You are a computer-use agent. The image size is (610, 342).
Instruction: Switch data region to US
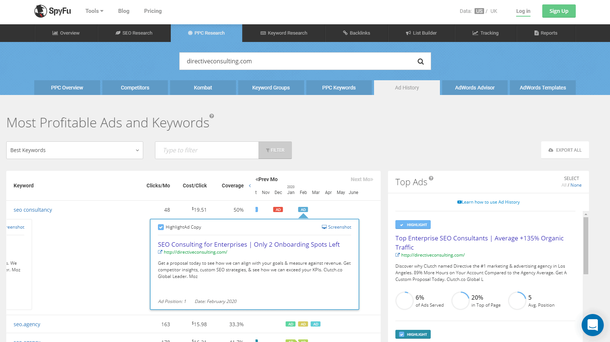(479, 11)
